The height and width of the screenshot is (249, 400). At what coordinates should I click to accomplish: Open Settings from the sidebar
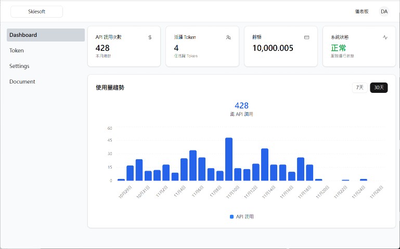click(x=19, y=66)
